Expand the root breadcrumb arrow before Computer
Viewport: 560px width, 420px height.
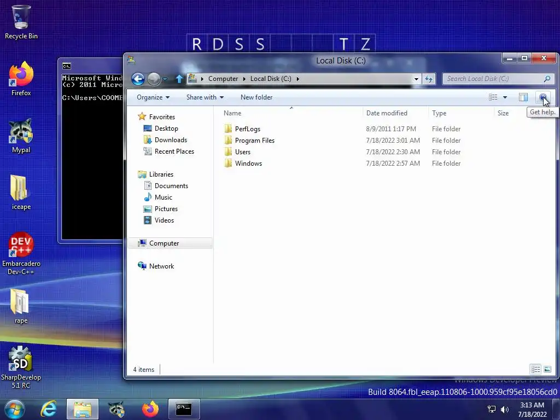pos(202,79)
